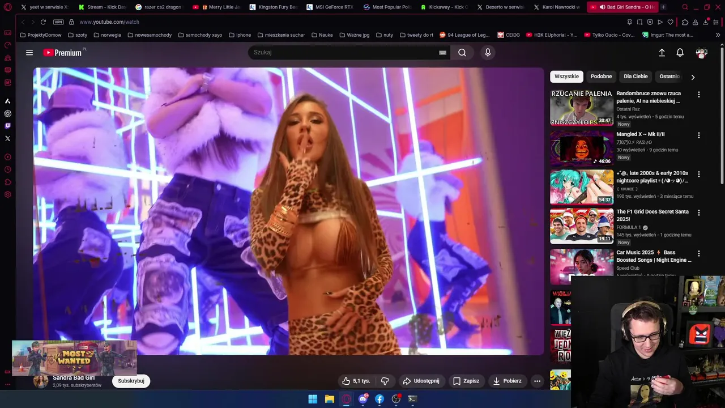Open Easy Setup sliders icon
Image resolution: width=725 pixels, height=408 pixels.
[717, 22]
